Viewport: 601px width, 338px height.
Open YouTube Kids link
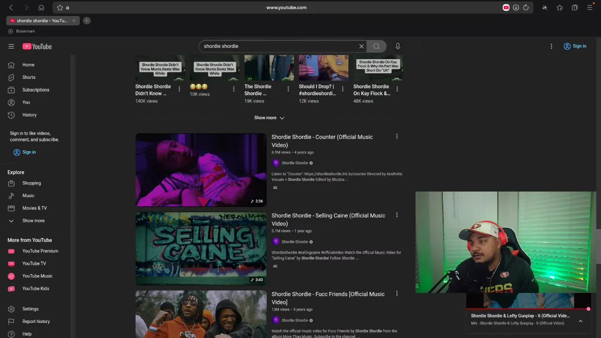(35, 289)
